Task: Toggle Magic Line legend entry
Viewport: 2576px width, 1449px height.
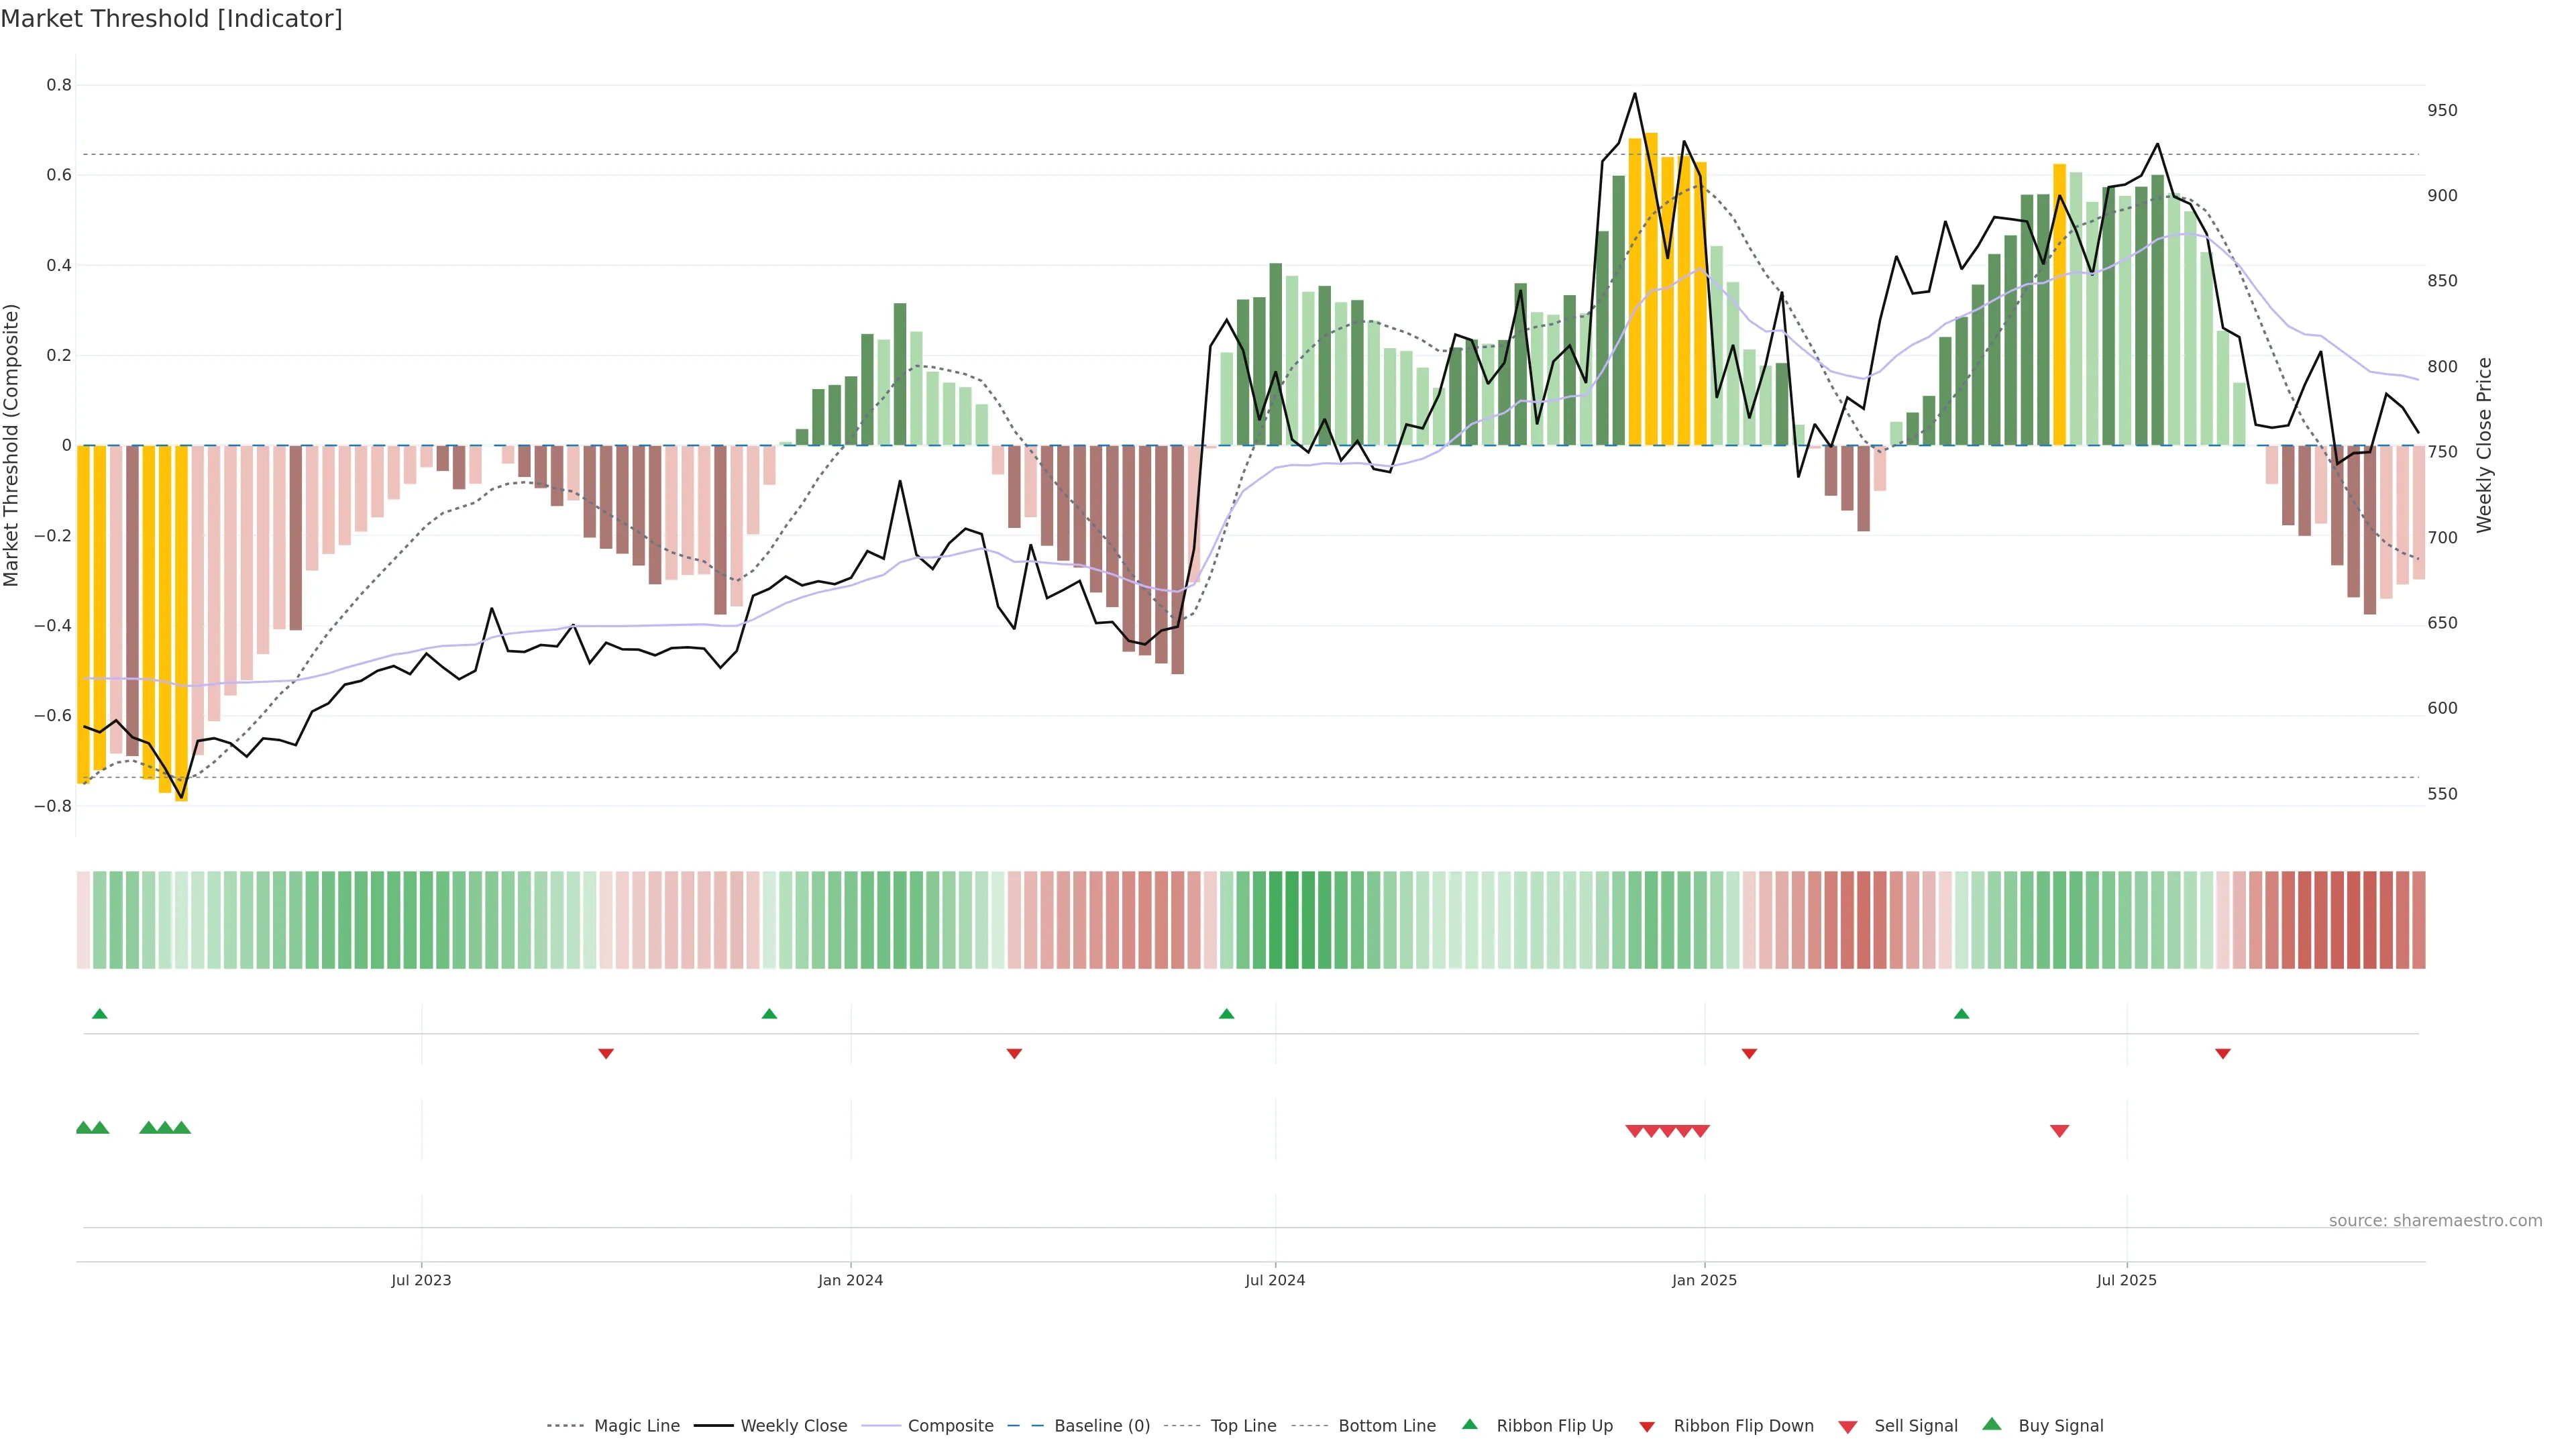Action: click(x=636, y=1425)
